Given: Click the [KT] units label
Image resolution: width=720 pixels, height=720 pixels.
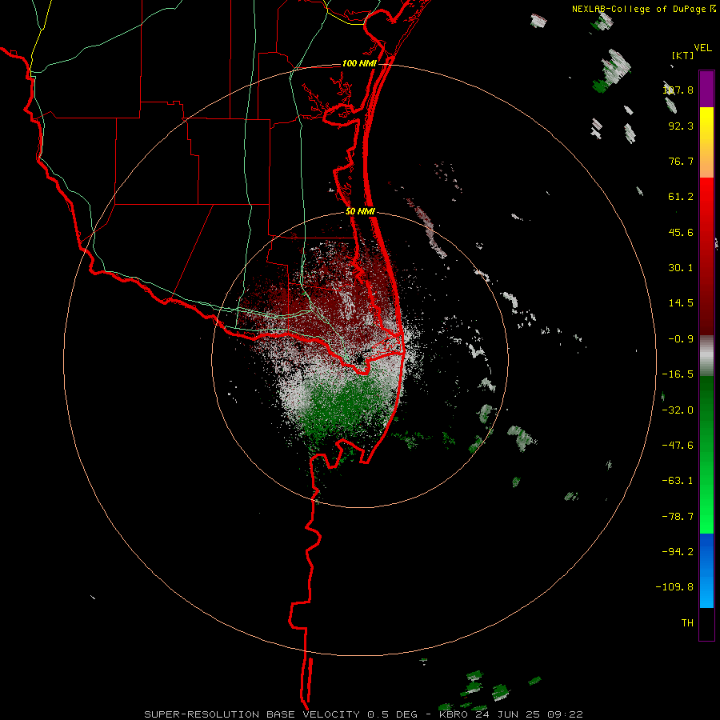Looking at the screenshot, I should pyautogui.click(x=683, y=55).
